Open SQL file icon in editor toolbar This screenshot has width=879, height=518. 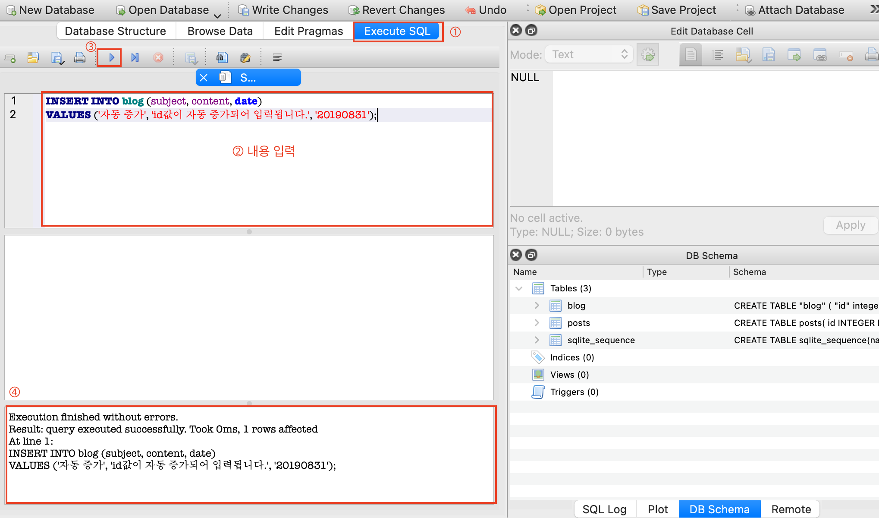pos(33,57)
